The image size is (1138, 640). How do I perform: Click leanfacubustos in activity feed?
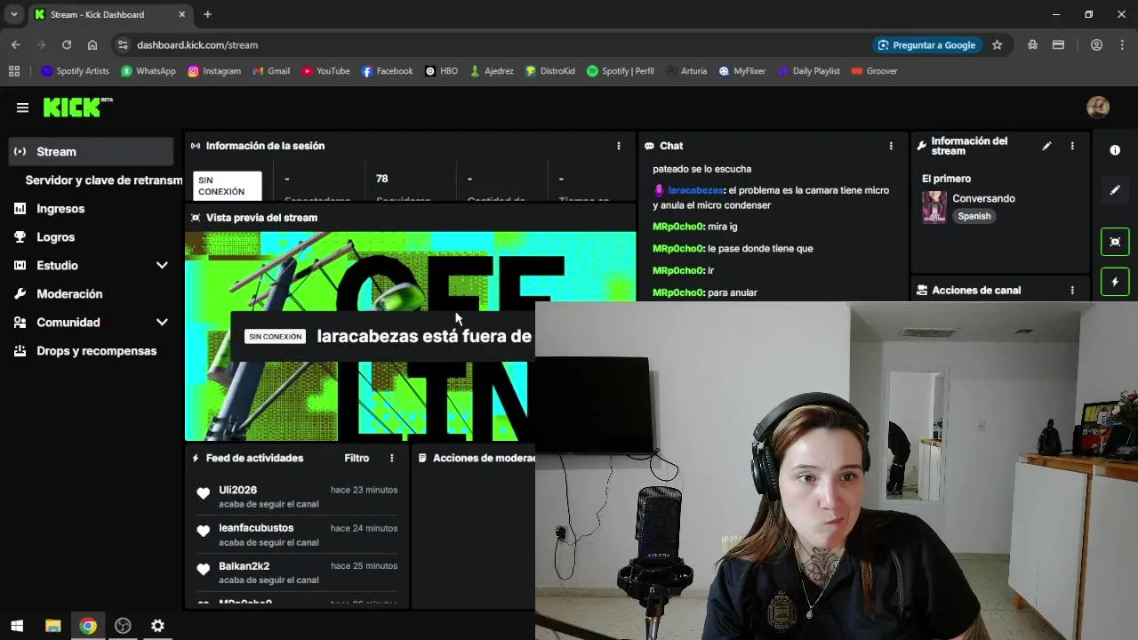[256, 528]
